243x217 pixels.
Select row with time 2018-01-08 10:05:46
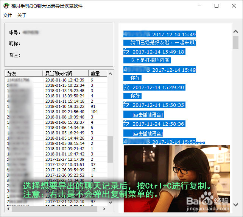coord(56,117)
